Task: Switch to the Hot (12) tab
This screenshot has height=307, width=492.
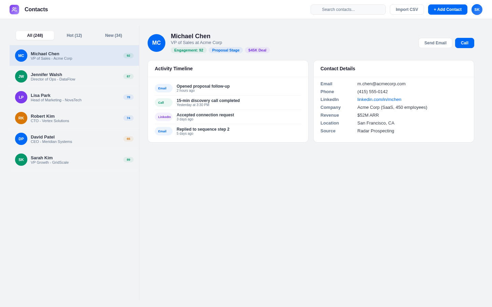Action: click(74, 35)
